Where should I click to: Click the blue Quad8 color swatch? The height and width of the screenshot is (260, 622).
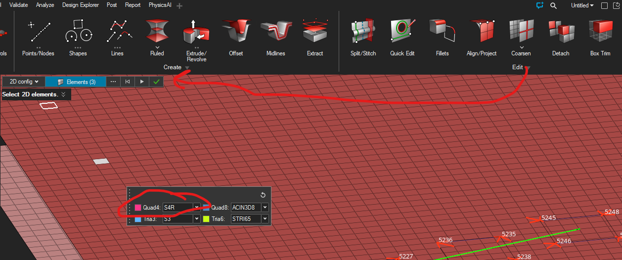tap(206, 208)
